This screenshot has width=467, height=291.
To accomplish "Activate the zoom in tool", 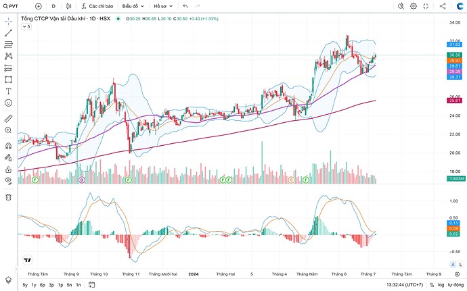I will [x=9, y=130].
